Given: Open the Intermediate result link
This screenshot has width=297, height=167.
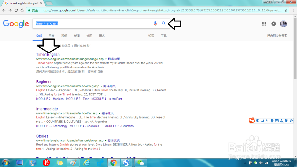Looking at the screenshot, I should (x=47, y=109).
